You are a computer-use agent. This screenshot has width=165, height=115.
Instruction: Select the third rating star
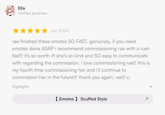coord(30,31)
